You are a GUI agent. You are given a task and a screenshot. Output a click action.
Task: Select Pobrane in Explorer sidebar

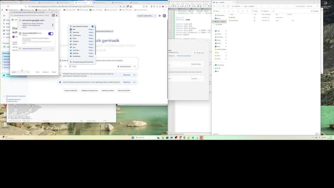(x=218, y=34)
